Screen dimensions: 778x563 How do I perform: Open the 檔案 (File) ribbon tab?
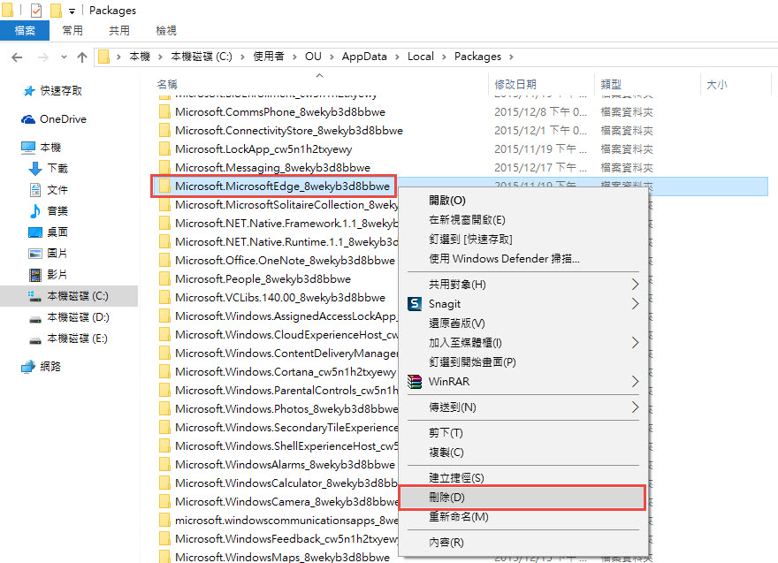(25, 31)
